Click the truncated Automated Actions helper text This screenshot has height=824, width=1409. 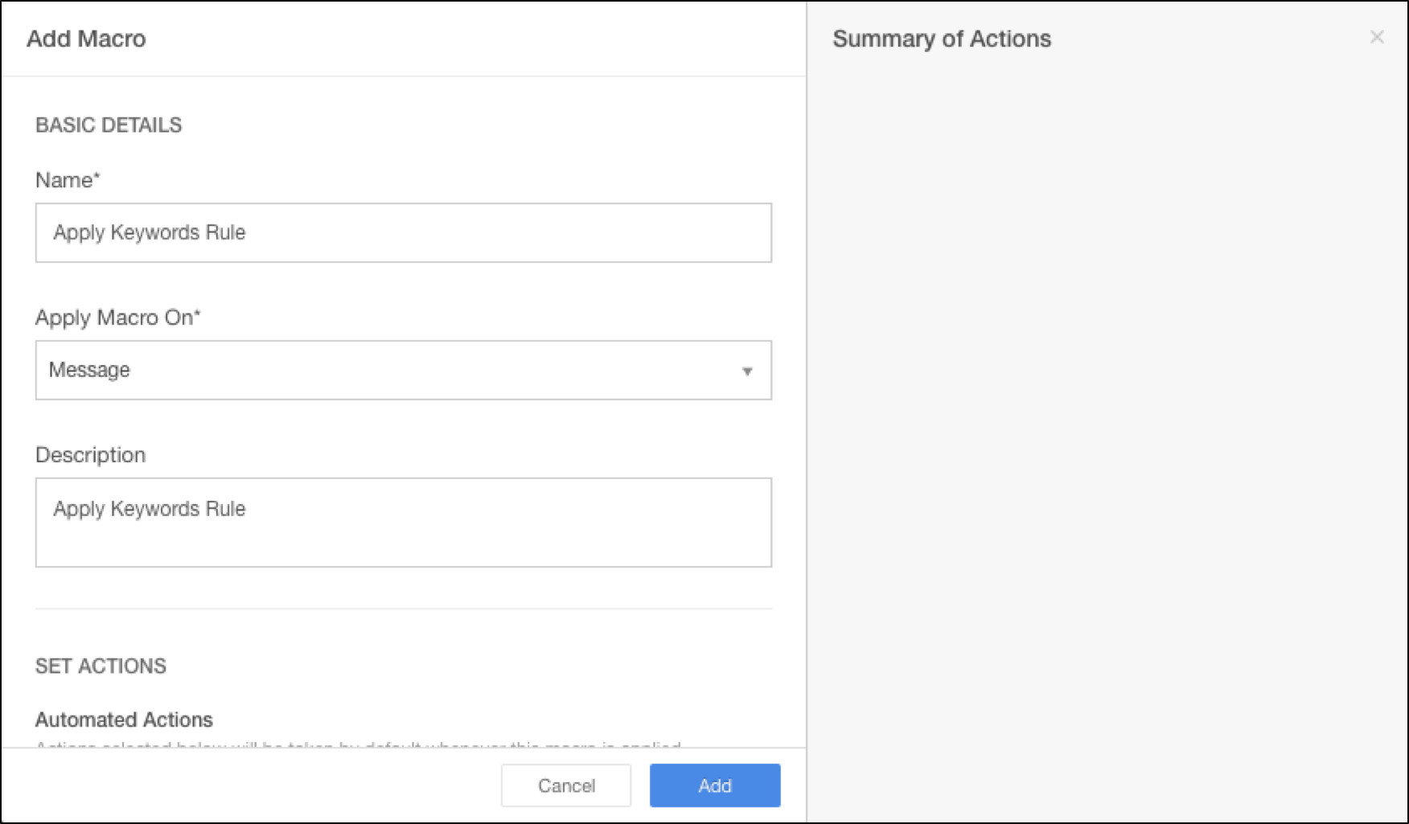pos(358,744)
